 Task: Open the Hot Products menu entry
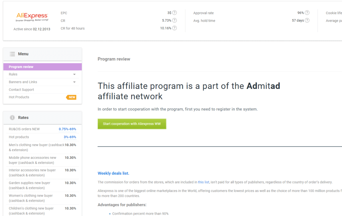(19, 97)
